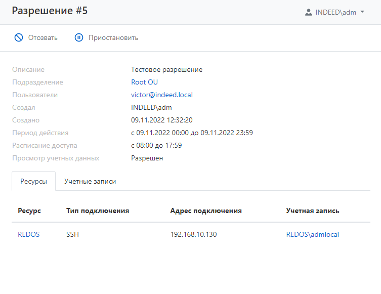Image resolution: width=381 pixels, height=294 pixels.
Task: Click the revoke circle-slash icon
Action: tap(19, 37)
